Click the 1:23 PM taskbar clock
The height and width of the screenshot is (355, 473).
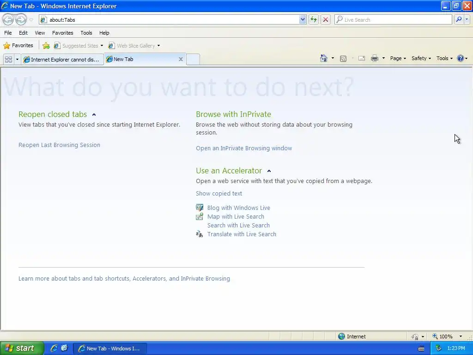pyautogui.click(x=456, y=349)
